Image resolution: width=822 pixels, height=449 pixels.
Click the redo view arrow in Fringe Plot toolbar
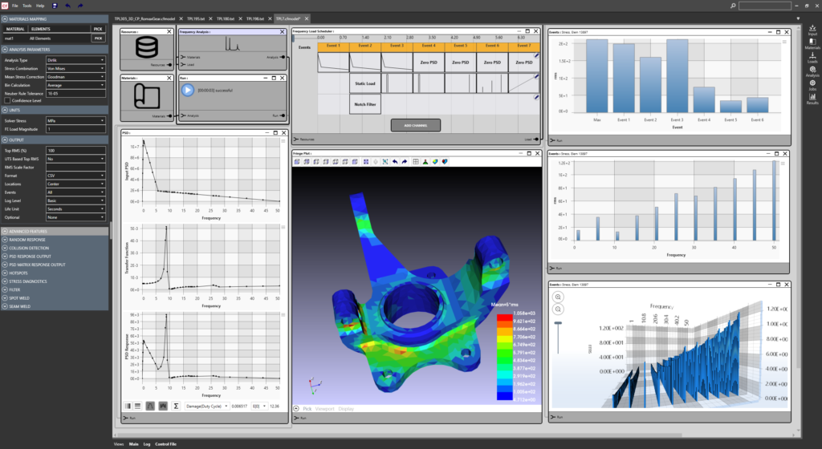pyautogui.click(x=405, y=162)
